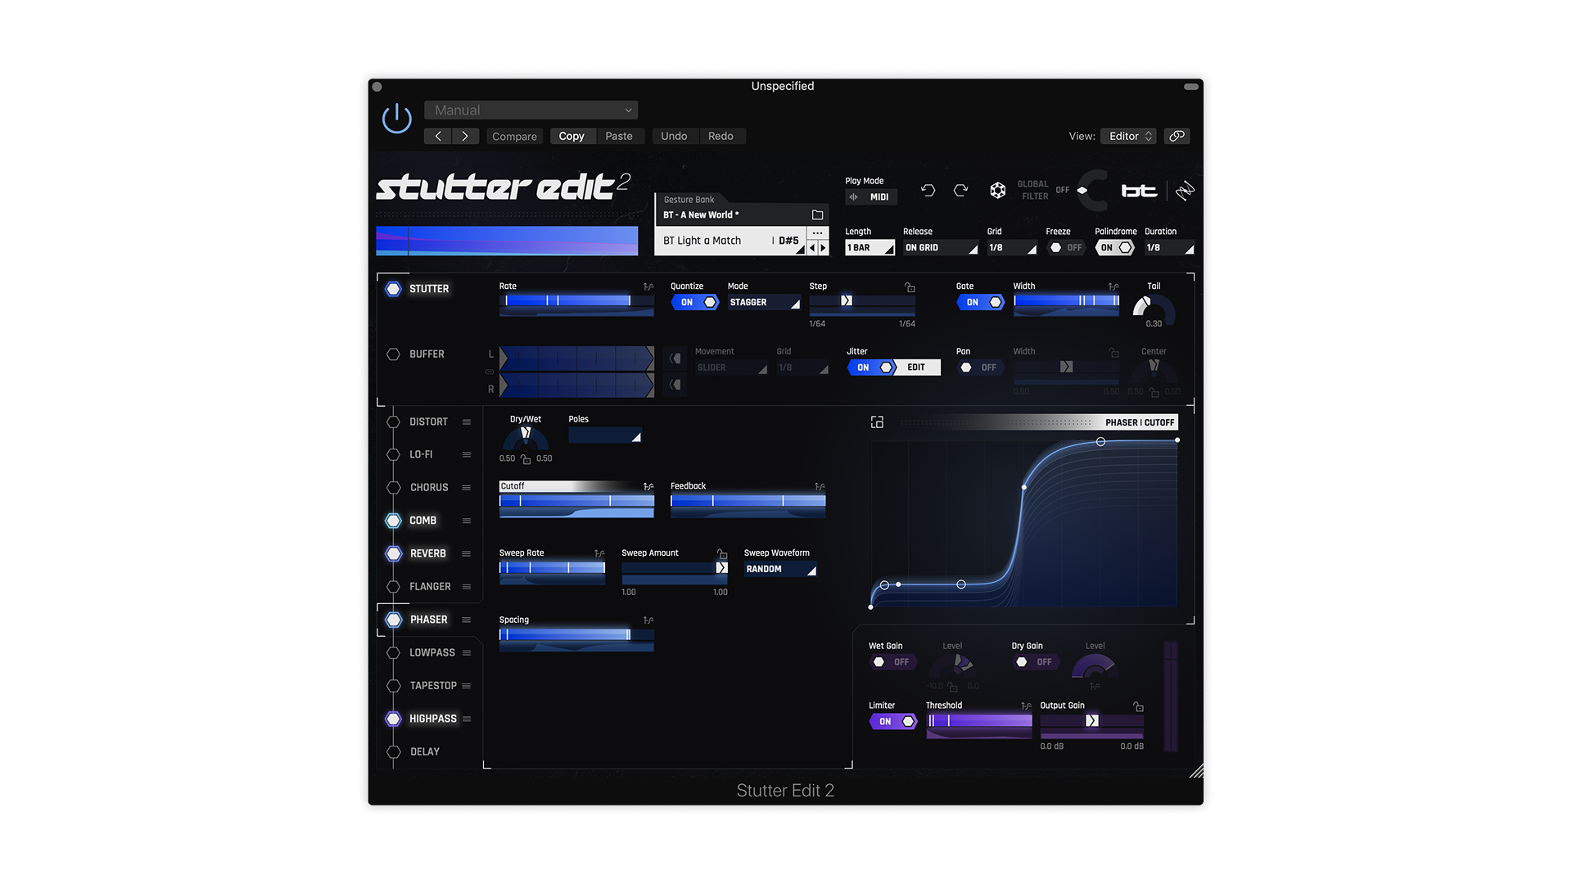The width and height of the screenshot is (1572, 884).
Task: Toggle the Output Gain lock icon
Action: tap(1138, 706)
